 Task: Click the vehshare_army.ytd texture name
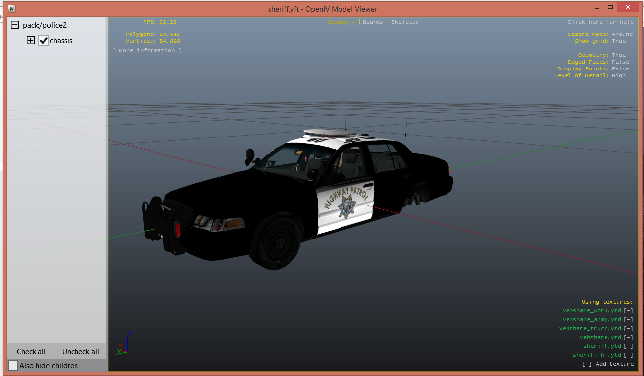point(592,319)
